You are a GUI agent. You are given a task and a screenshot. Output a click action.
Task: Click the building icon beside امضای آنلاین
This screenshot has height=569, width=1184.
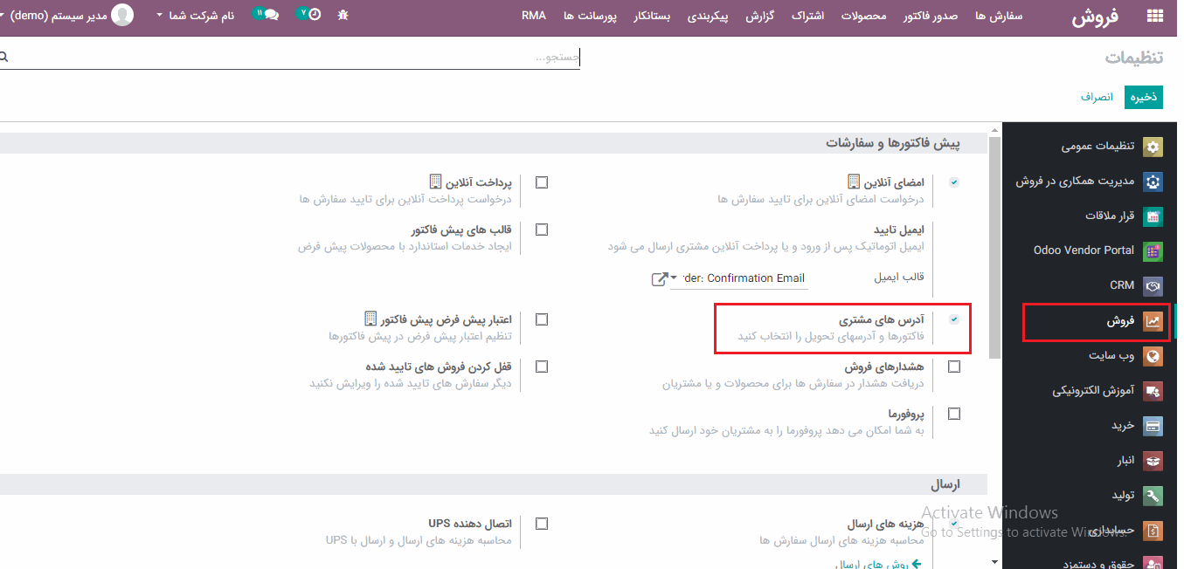pos(854,182)
